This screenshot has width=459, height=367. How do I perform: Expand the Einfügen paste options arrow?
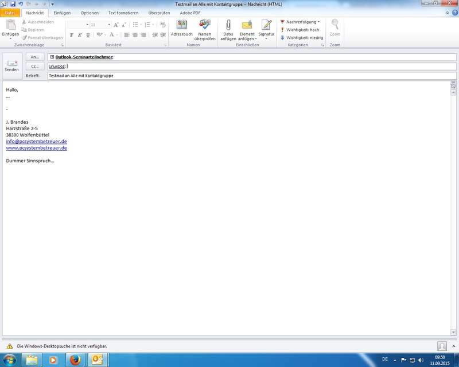tap(10, 38)
